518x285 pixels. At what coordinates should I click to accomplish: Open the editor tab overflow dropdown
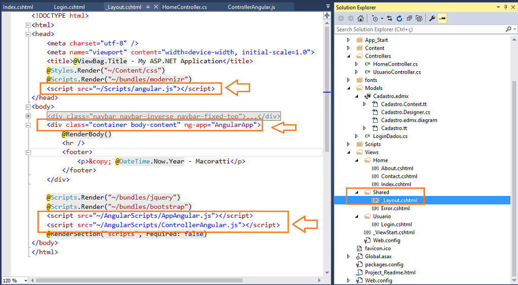pos(328,6)
